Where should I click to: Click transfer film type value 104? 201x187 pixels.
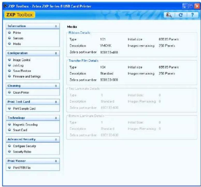pyautogui.click(x=103, y=67)
